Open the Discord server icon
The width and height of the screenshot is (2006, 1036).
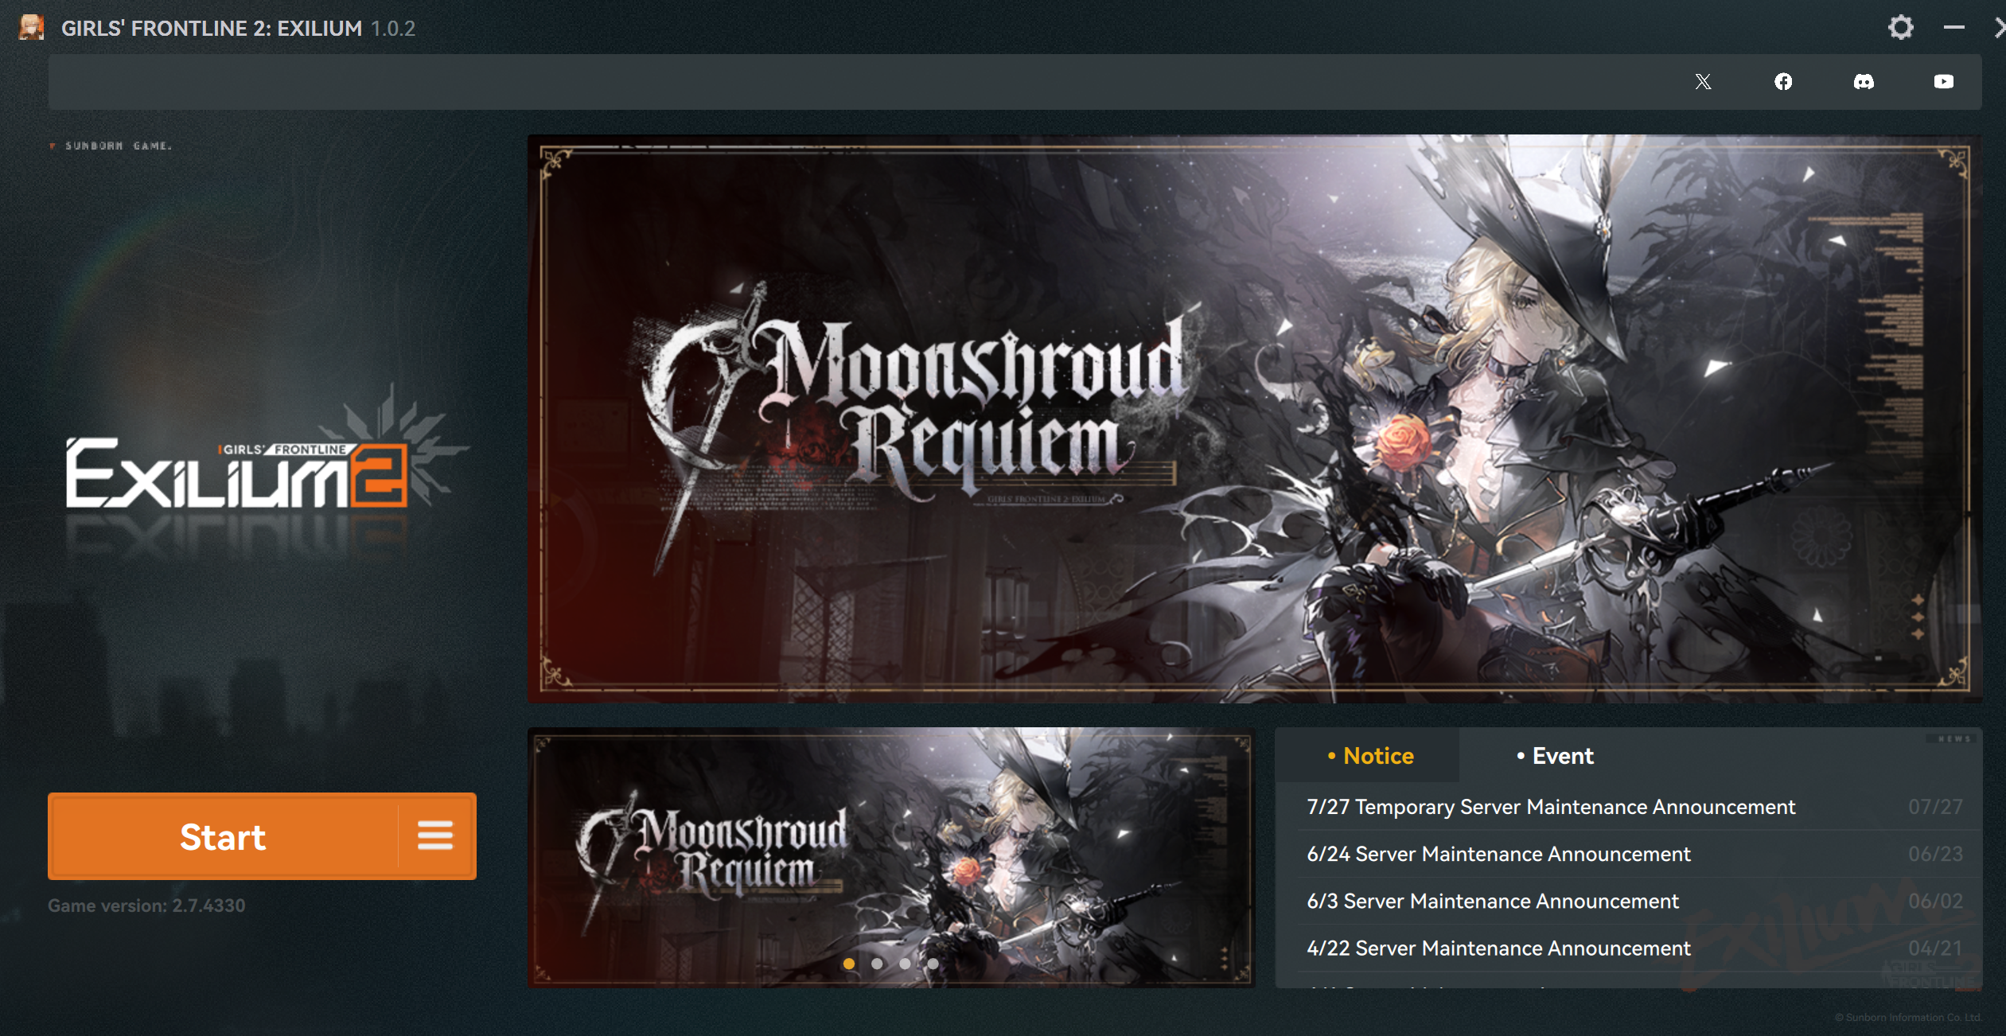click(1864, 81)
